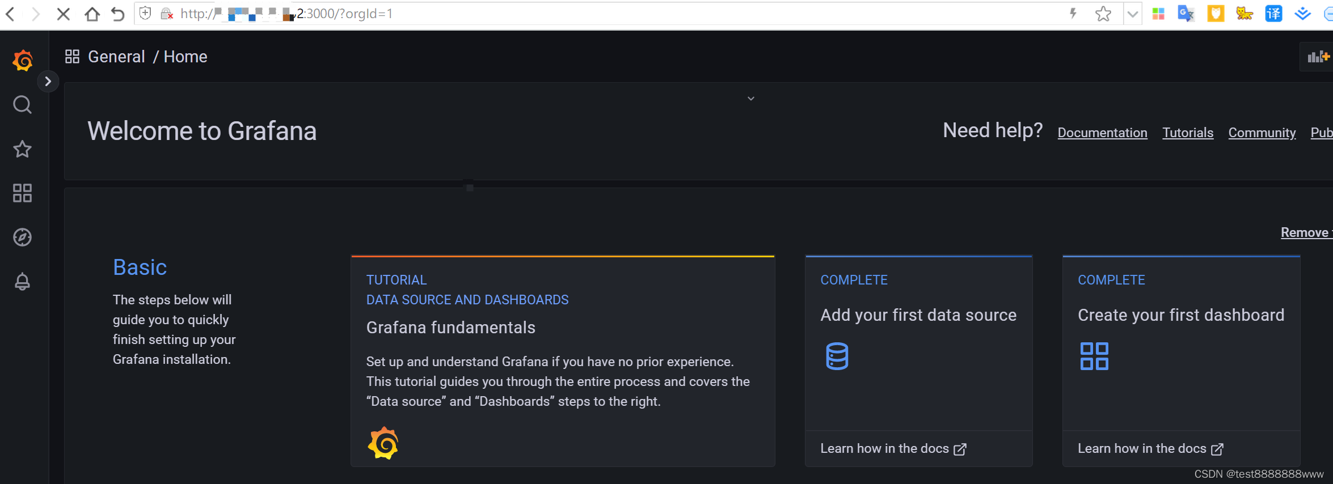This screenshot has height=484, width=1333.
Task: Click the Basic heading text
Action: pyautogui.click(x=140, y=267)
